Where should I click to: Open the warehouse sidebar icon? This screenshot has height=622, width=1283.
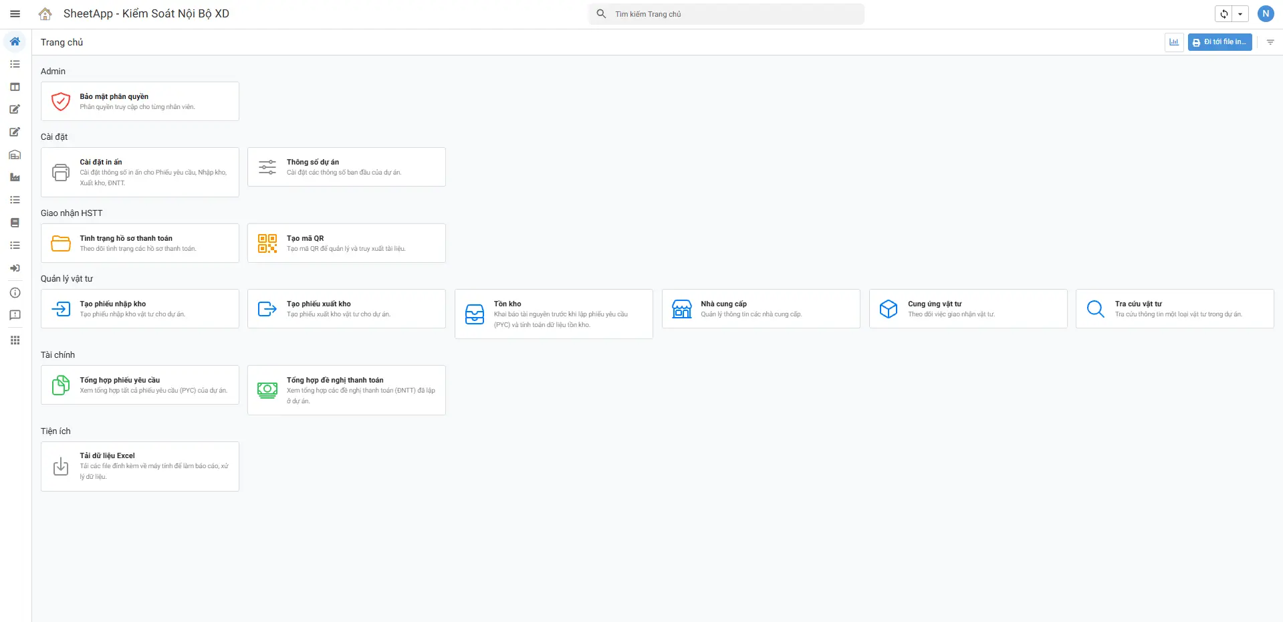(x=15, y=154)
